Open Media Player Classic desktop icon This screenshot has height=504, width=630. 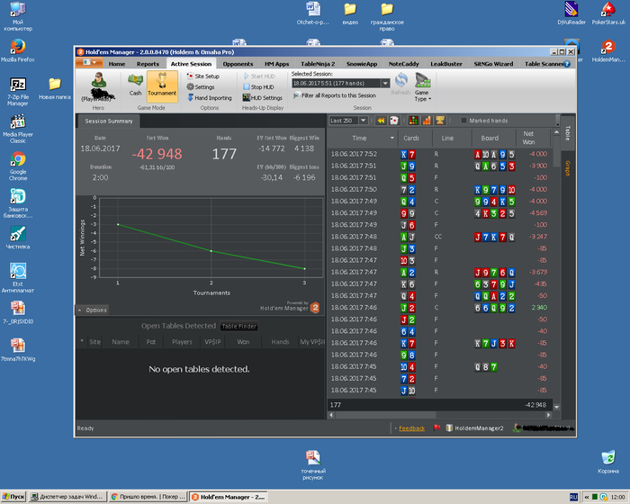click(18, 129)
